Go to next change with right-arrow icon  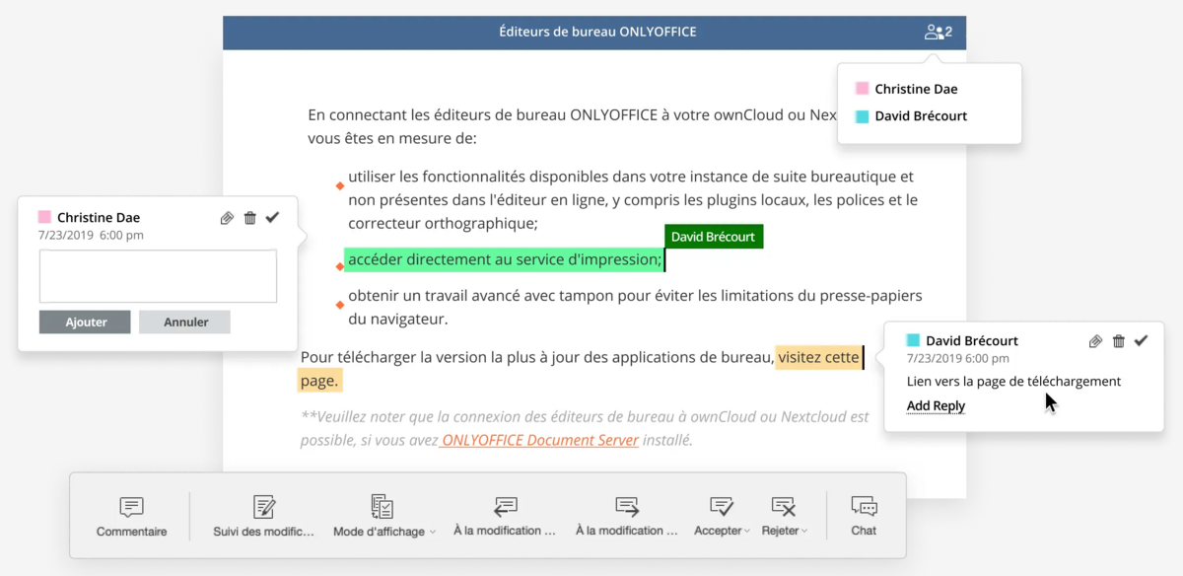tap(627, 507)
